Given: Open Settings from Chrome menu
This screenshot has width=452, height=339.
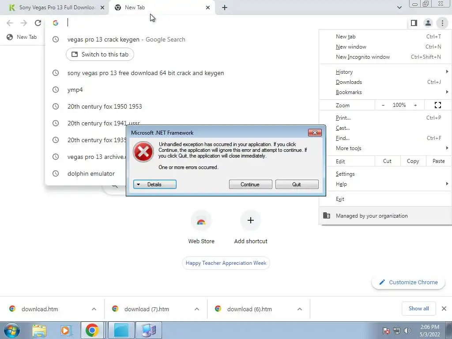Looking at the screenshot, I should point(385,174).
